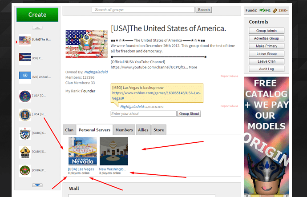Select the Personal Servers tab
307x197 pixels.
[95, 130]
